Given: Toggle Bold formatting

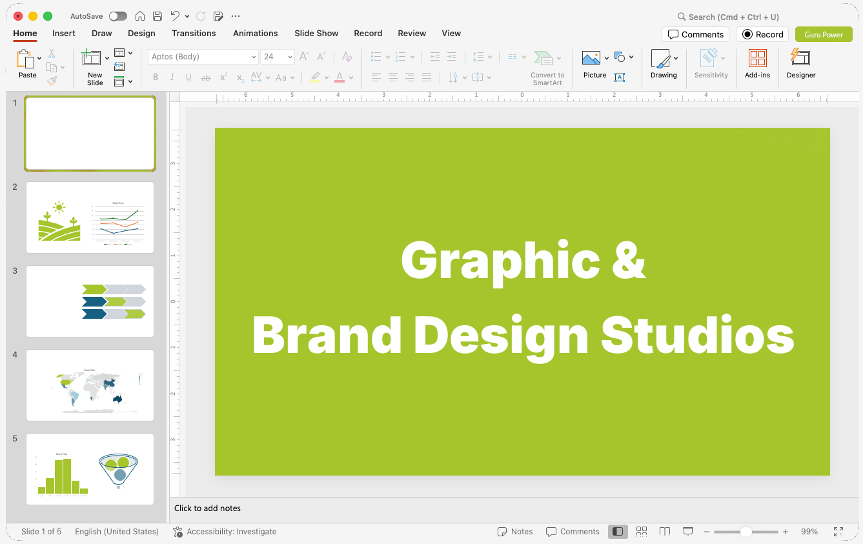Looking at the screenshot, I should (156, 77).
